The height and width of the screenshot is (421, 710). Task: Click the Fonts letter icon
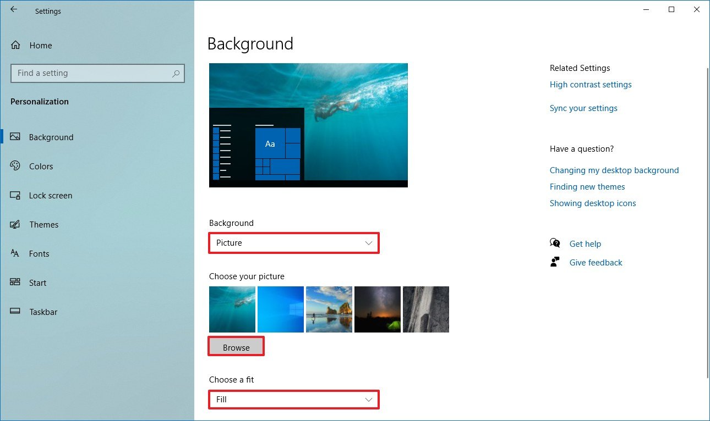pyautogui.click(x=15, y=253)
